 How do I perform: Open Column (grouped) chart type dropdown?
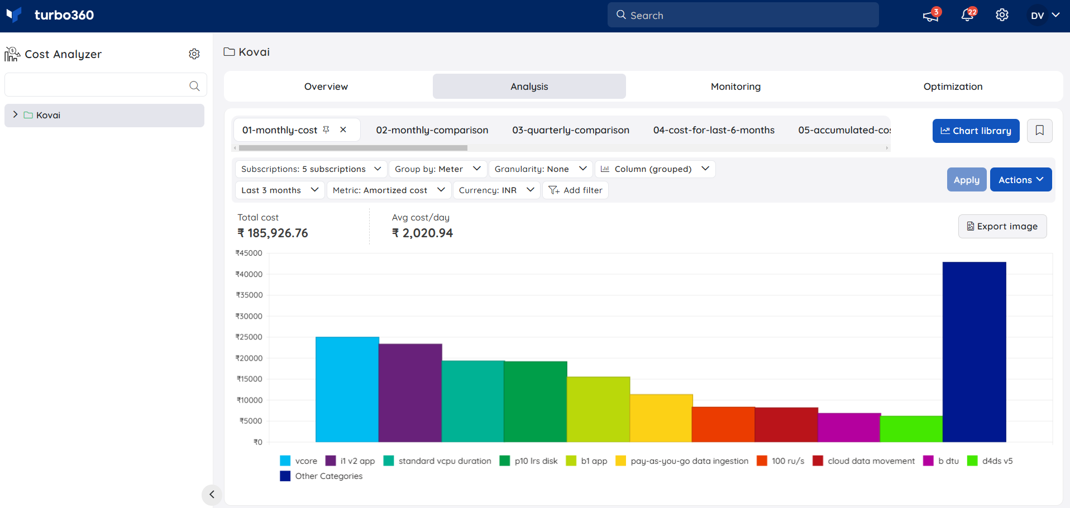click(x=655, y=169)
